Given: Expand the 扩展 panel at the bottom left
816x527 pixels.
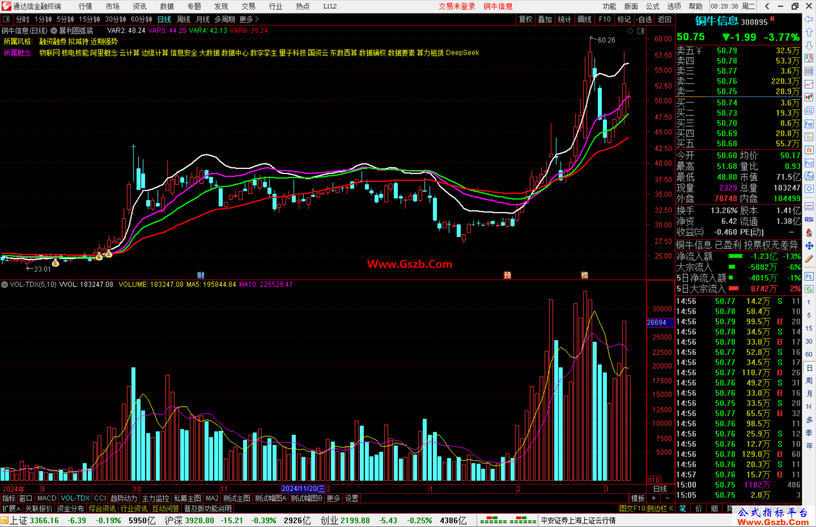Looking at the screenshot, I should click(x=11, y=508).
